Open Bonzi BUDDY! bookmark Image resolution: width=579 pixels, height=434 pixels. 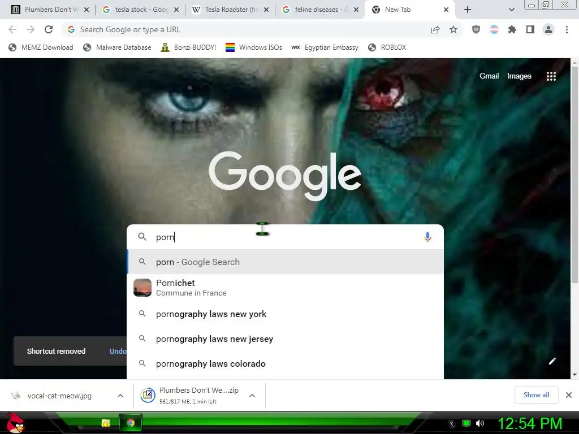(188, 47)
